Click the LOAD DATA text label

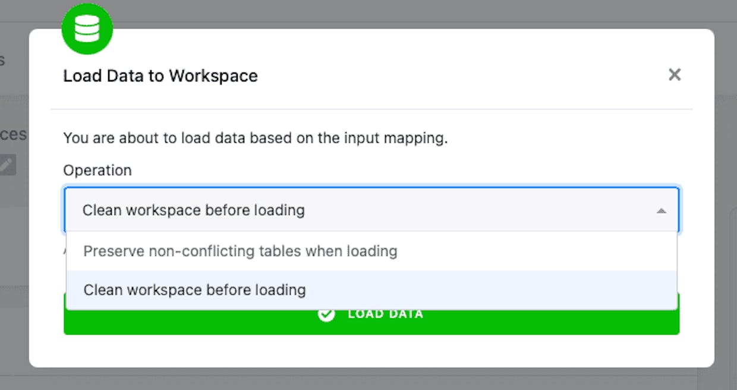(385, 314)
